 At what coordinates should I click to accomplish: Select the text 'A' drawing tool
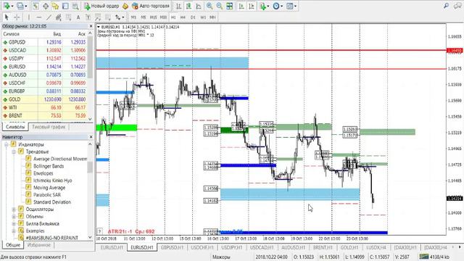pyautogui.click(x=78, y=17)
